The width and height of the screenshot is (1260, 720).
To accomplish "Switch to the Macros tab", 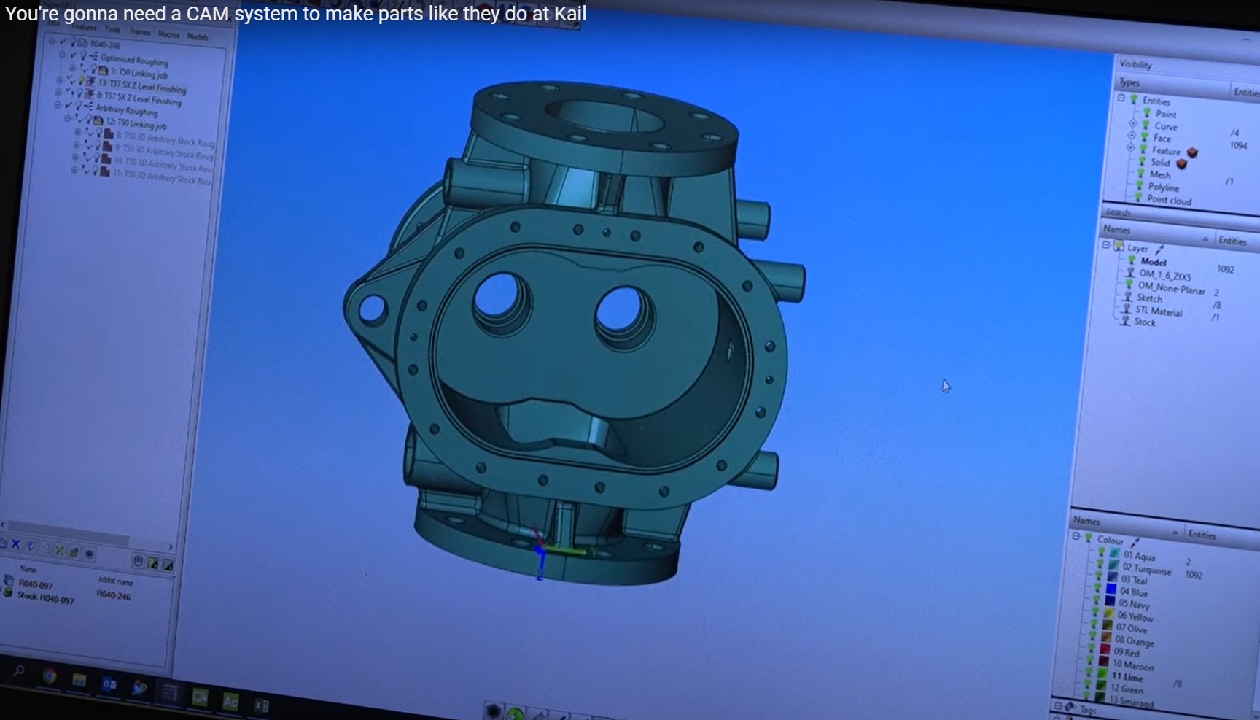I will (x=168, y=34).
